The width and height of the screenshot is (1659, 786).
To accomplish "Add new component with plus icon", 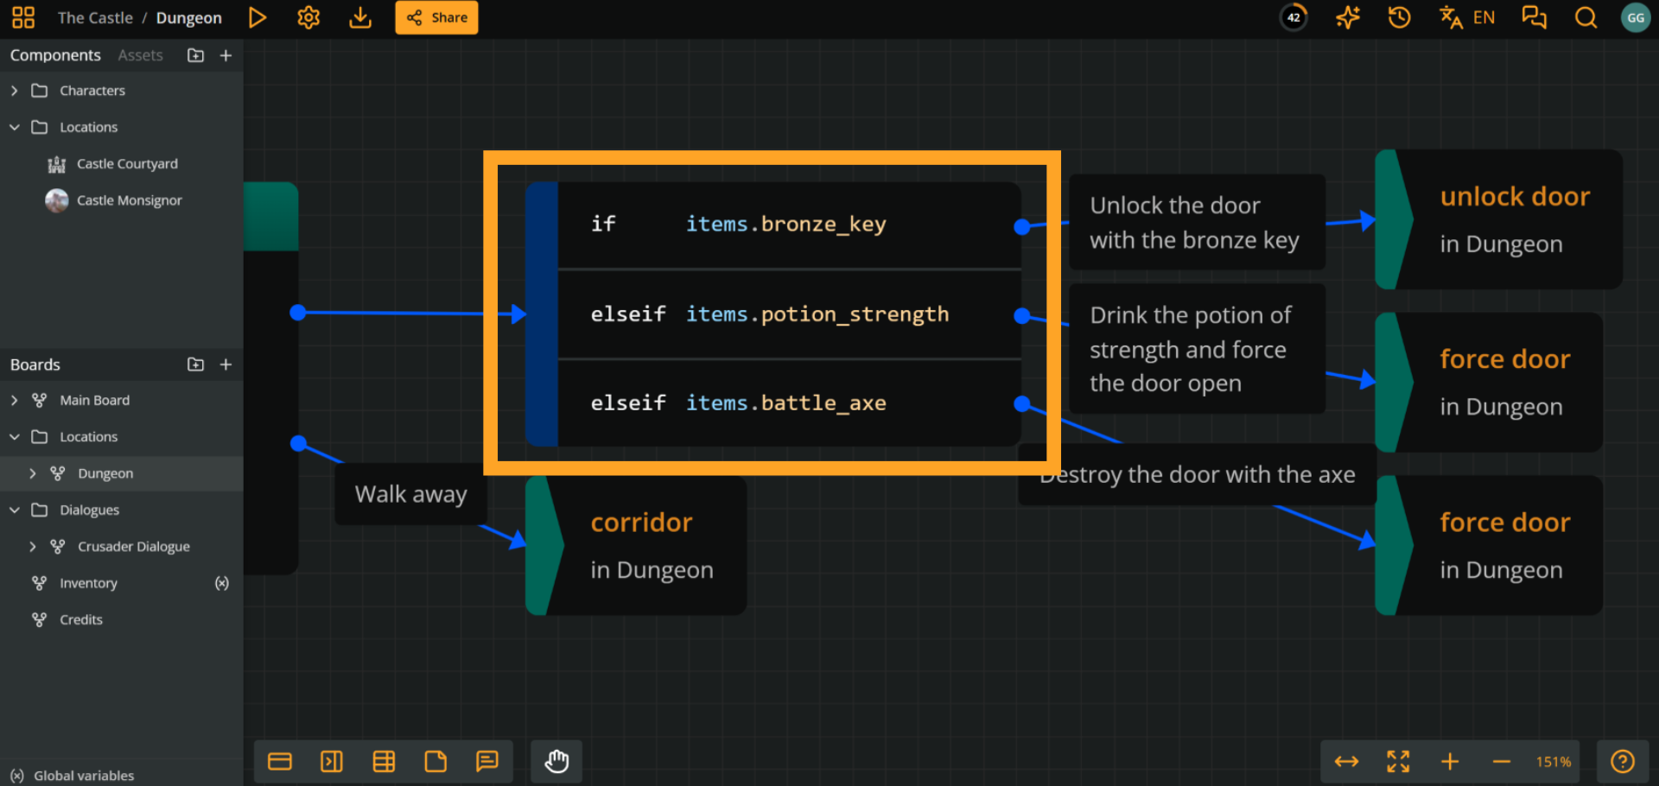I will pyautogui.click(x=226, y=55).
